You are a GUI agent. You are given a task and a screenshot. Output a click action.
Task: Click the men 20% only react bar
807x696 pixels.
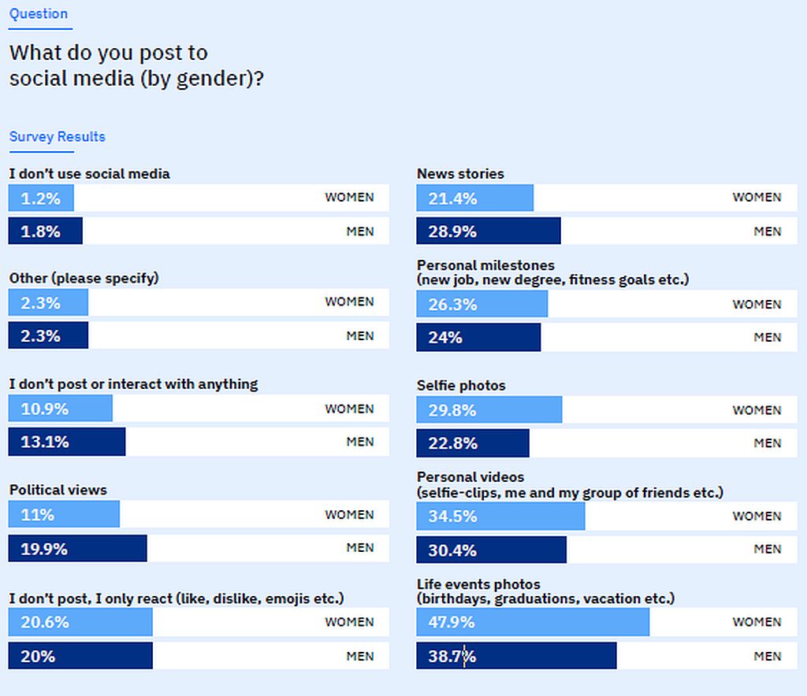coord(80,656)
